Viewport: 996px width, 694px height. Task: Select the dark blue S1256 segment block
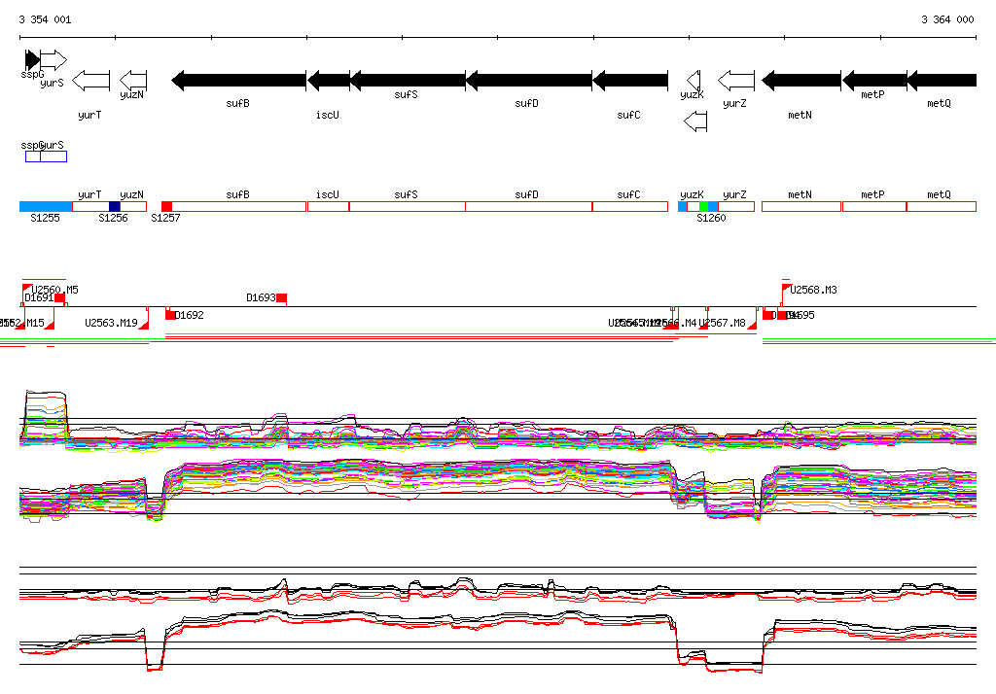coord(115,206)
